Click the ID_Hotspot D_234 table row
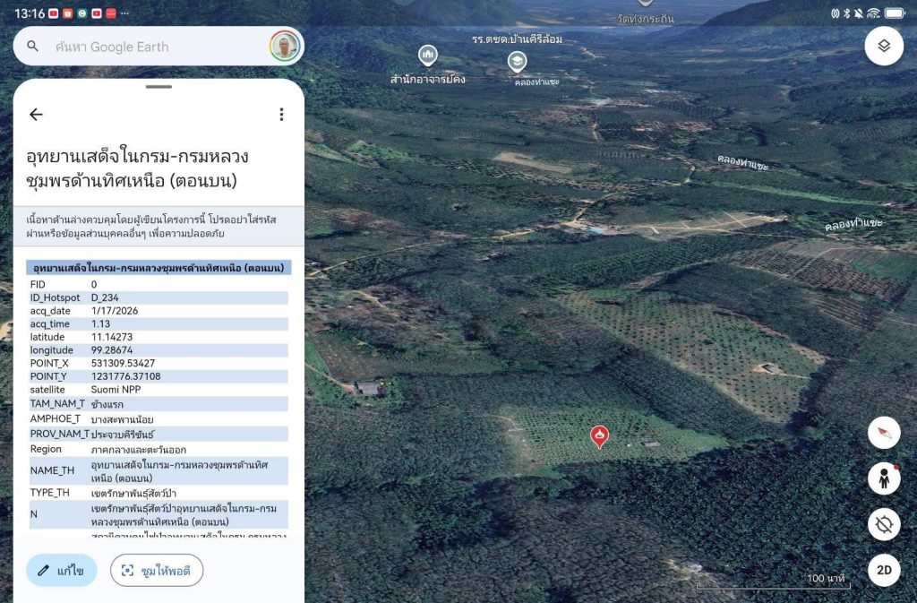 159,297
